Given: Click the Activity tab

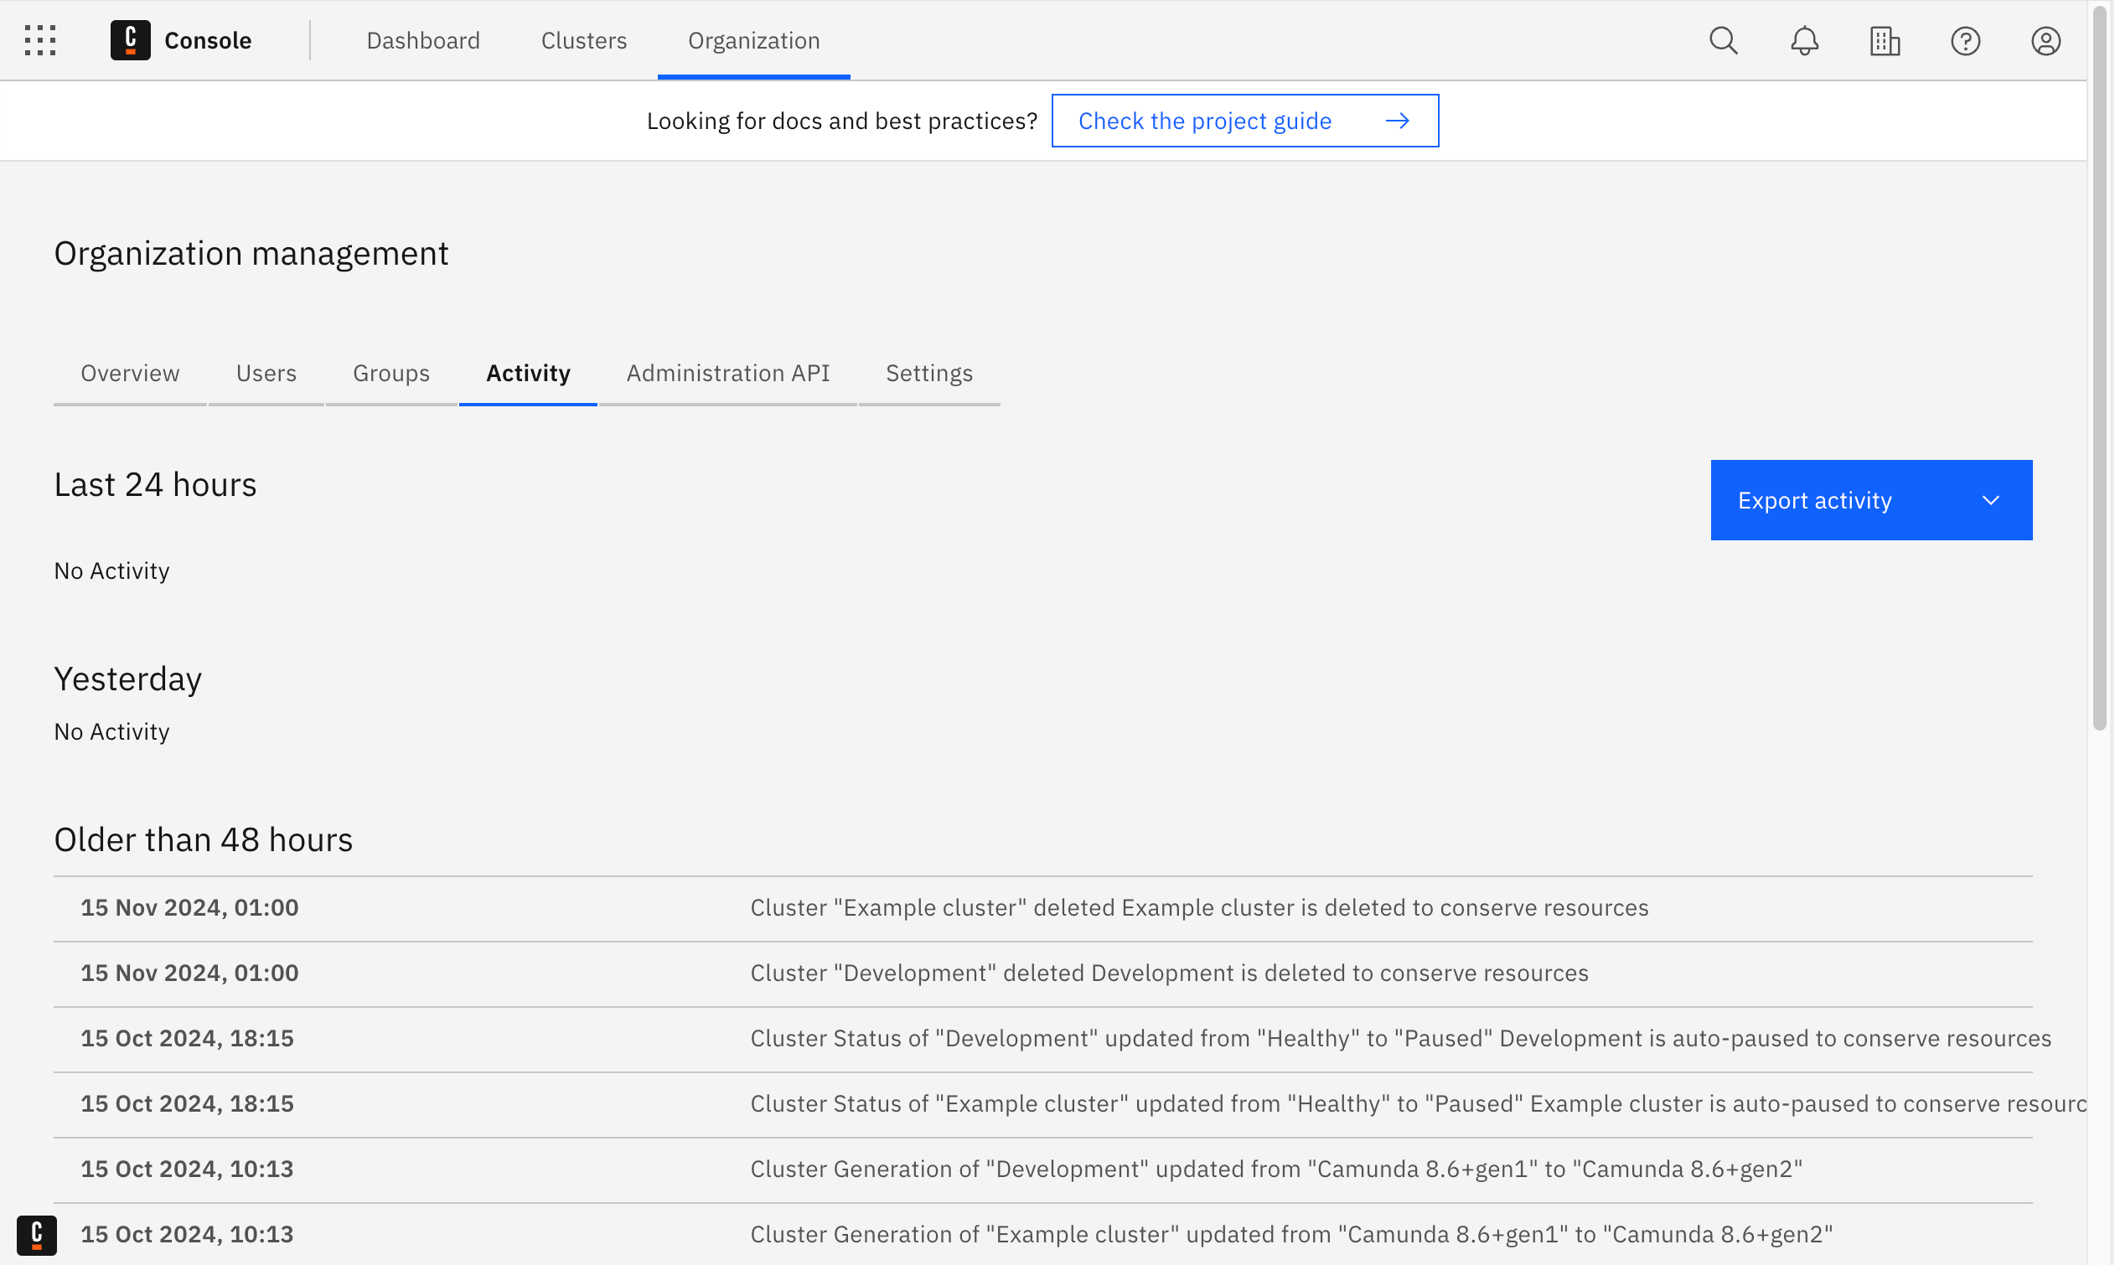Looking at the screenshot, I should pos(527,372).
